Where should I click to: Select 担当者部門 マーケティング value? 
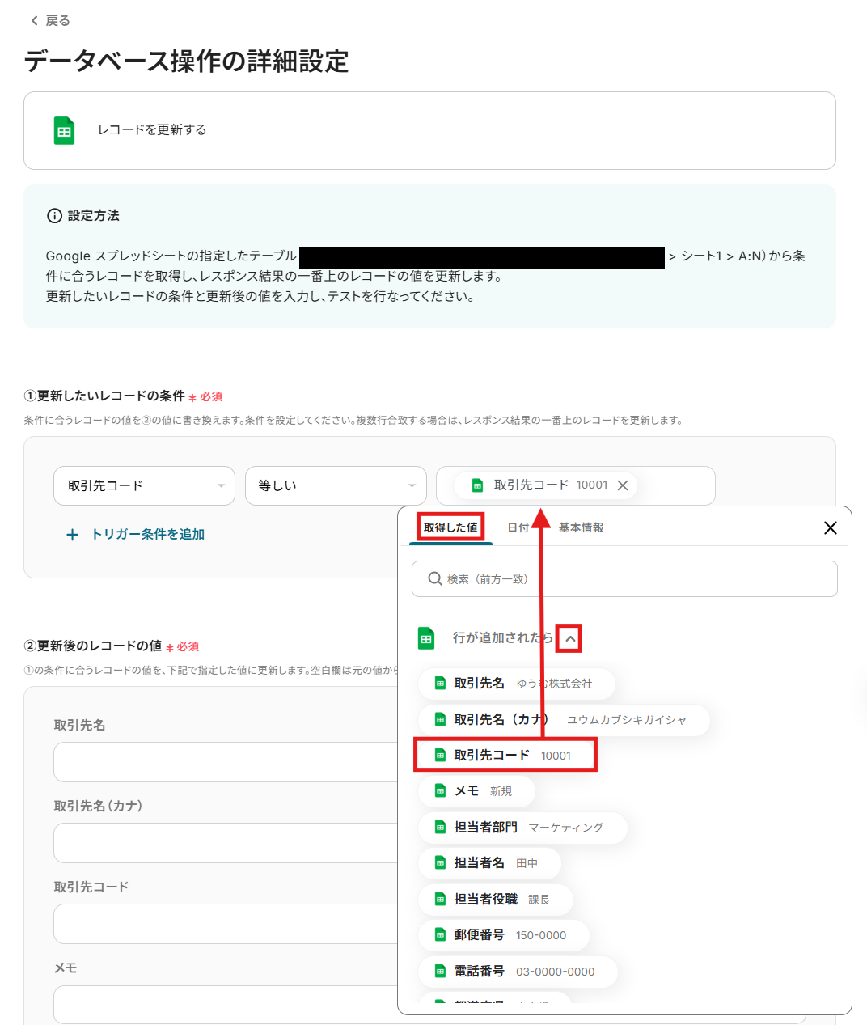[x=522, y=828]
